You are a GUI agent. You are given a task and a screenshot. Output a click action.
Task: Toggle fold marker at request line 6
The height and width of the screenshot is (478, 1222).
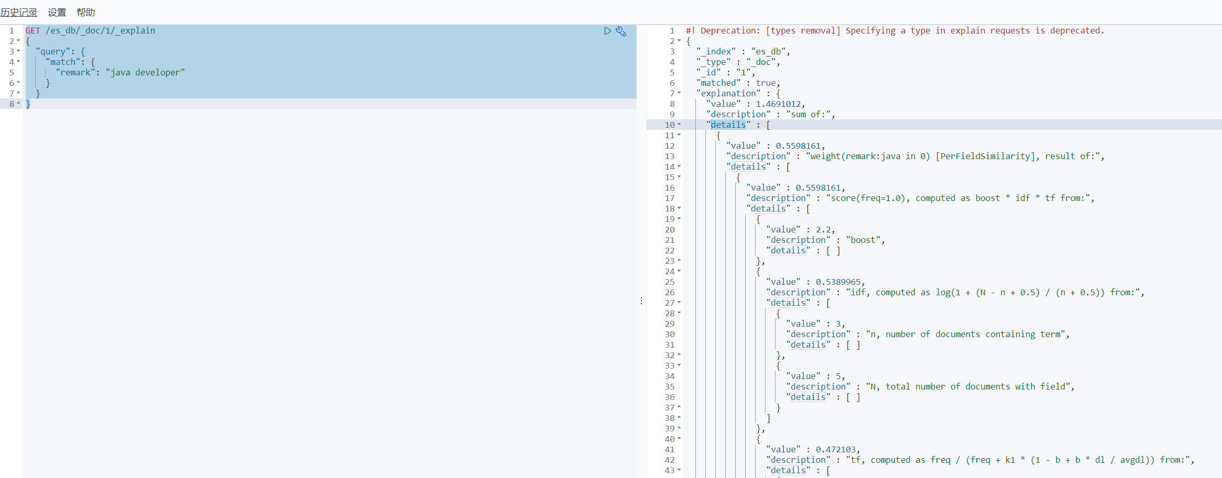tap(18, 83)
